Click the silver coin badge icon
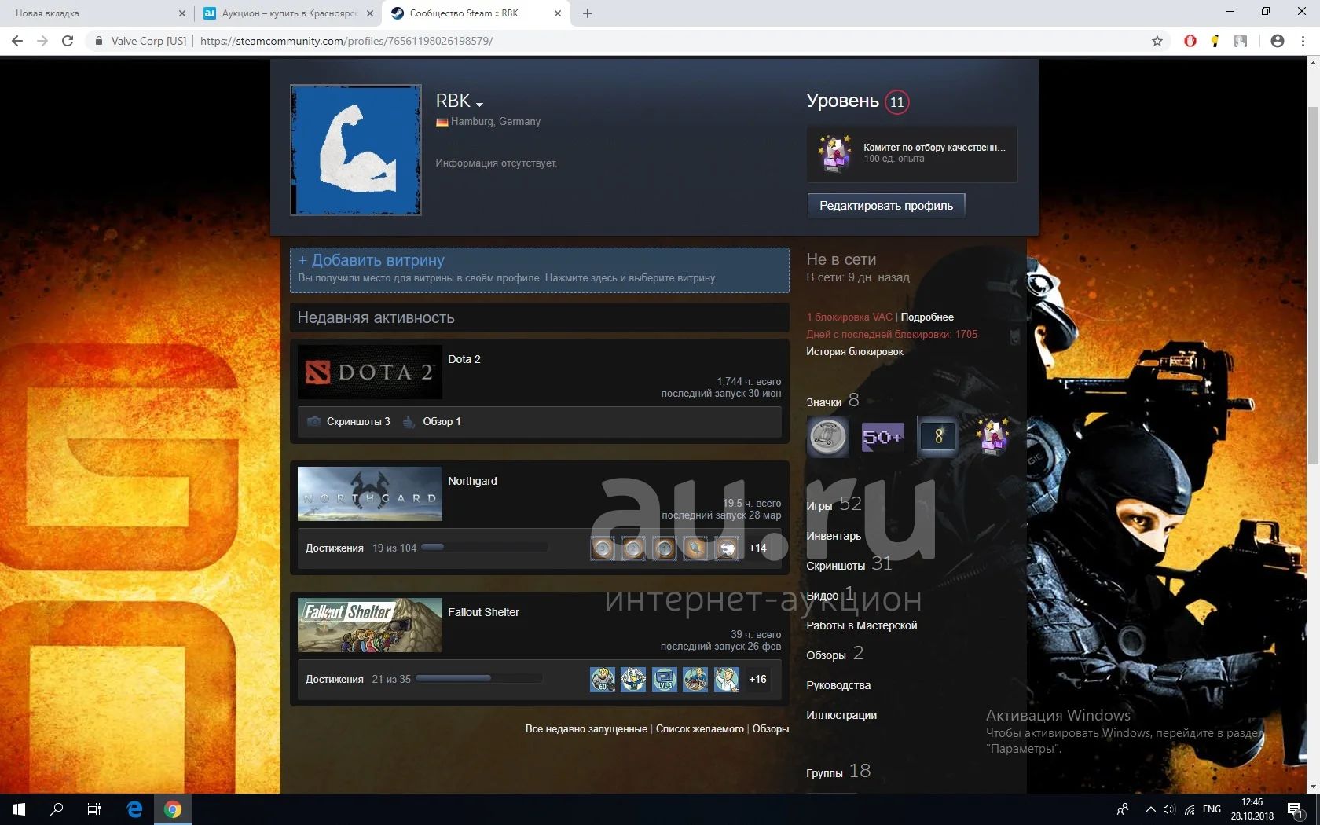The height and width of the screenshot is (825, 1320). (x=828, y=436)
